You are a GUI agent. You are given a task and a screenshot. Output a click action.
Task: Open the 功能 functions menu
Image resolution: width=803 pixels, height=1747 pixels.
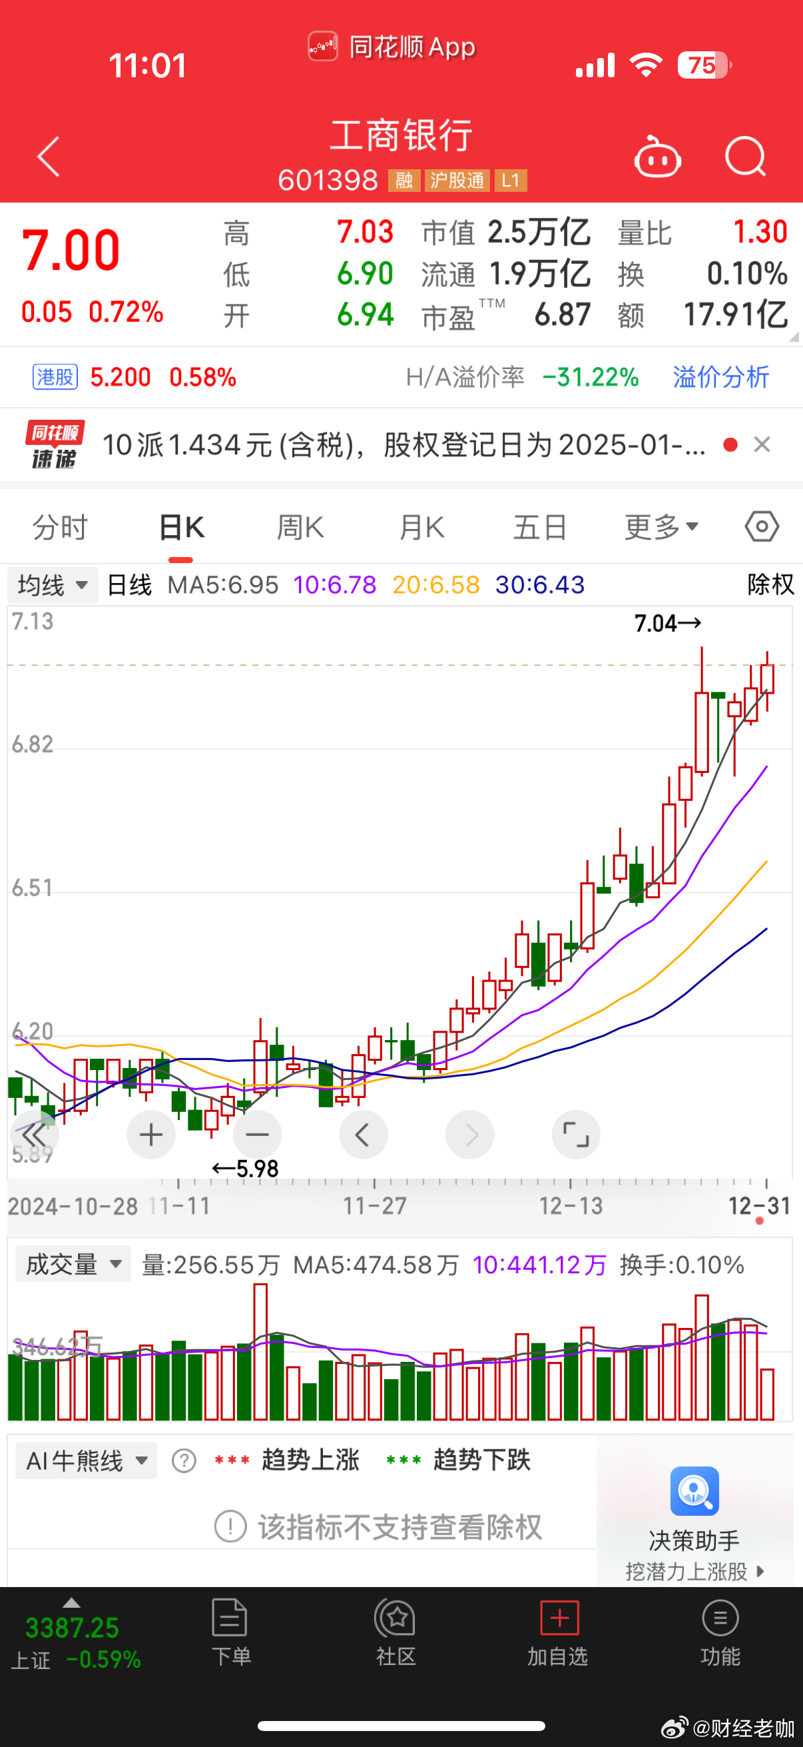click(x=720, y=1633)
